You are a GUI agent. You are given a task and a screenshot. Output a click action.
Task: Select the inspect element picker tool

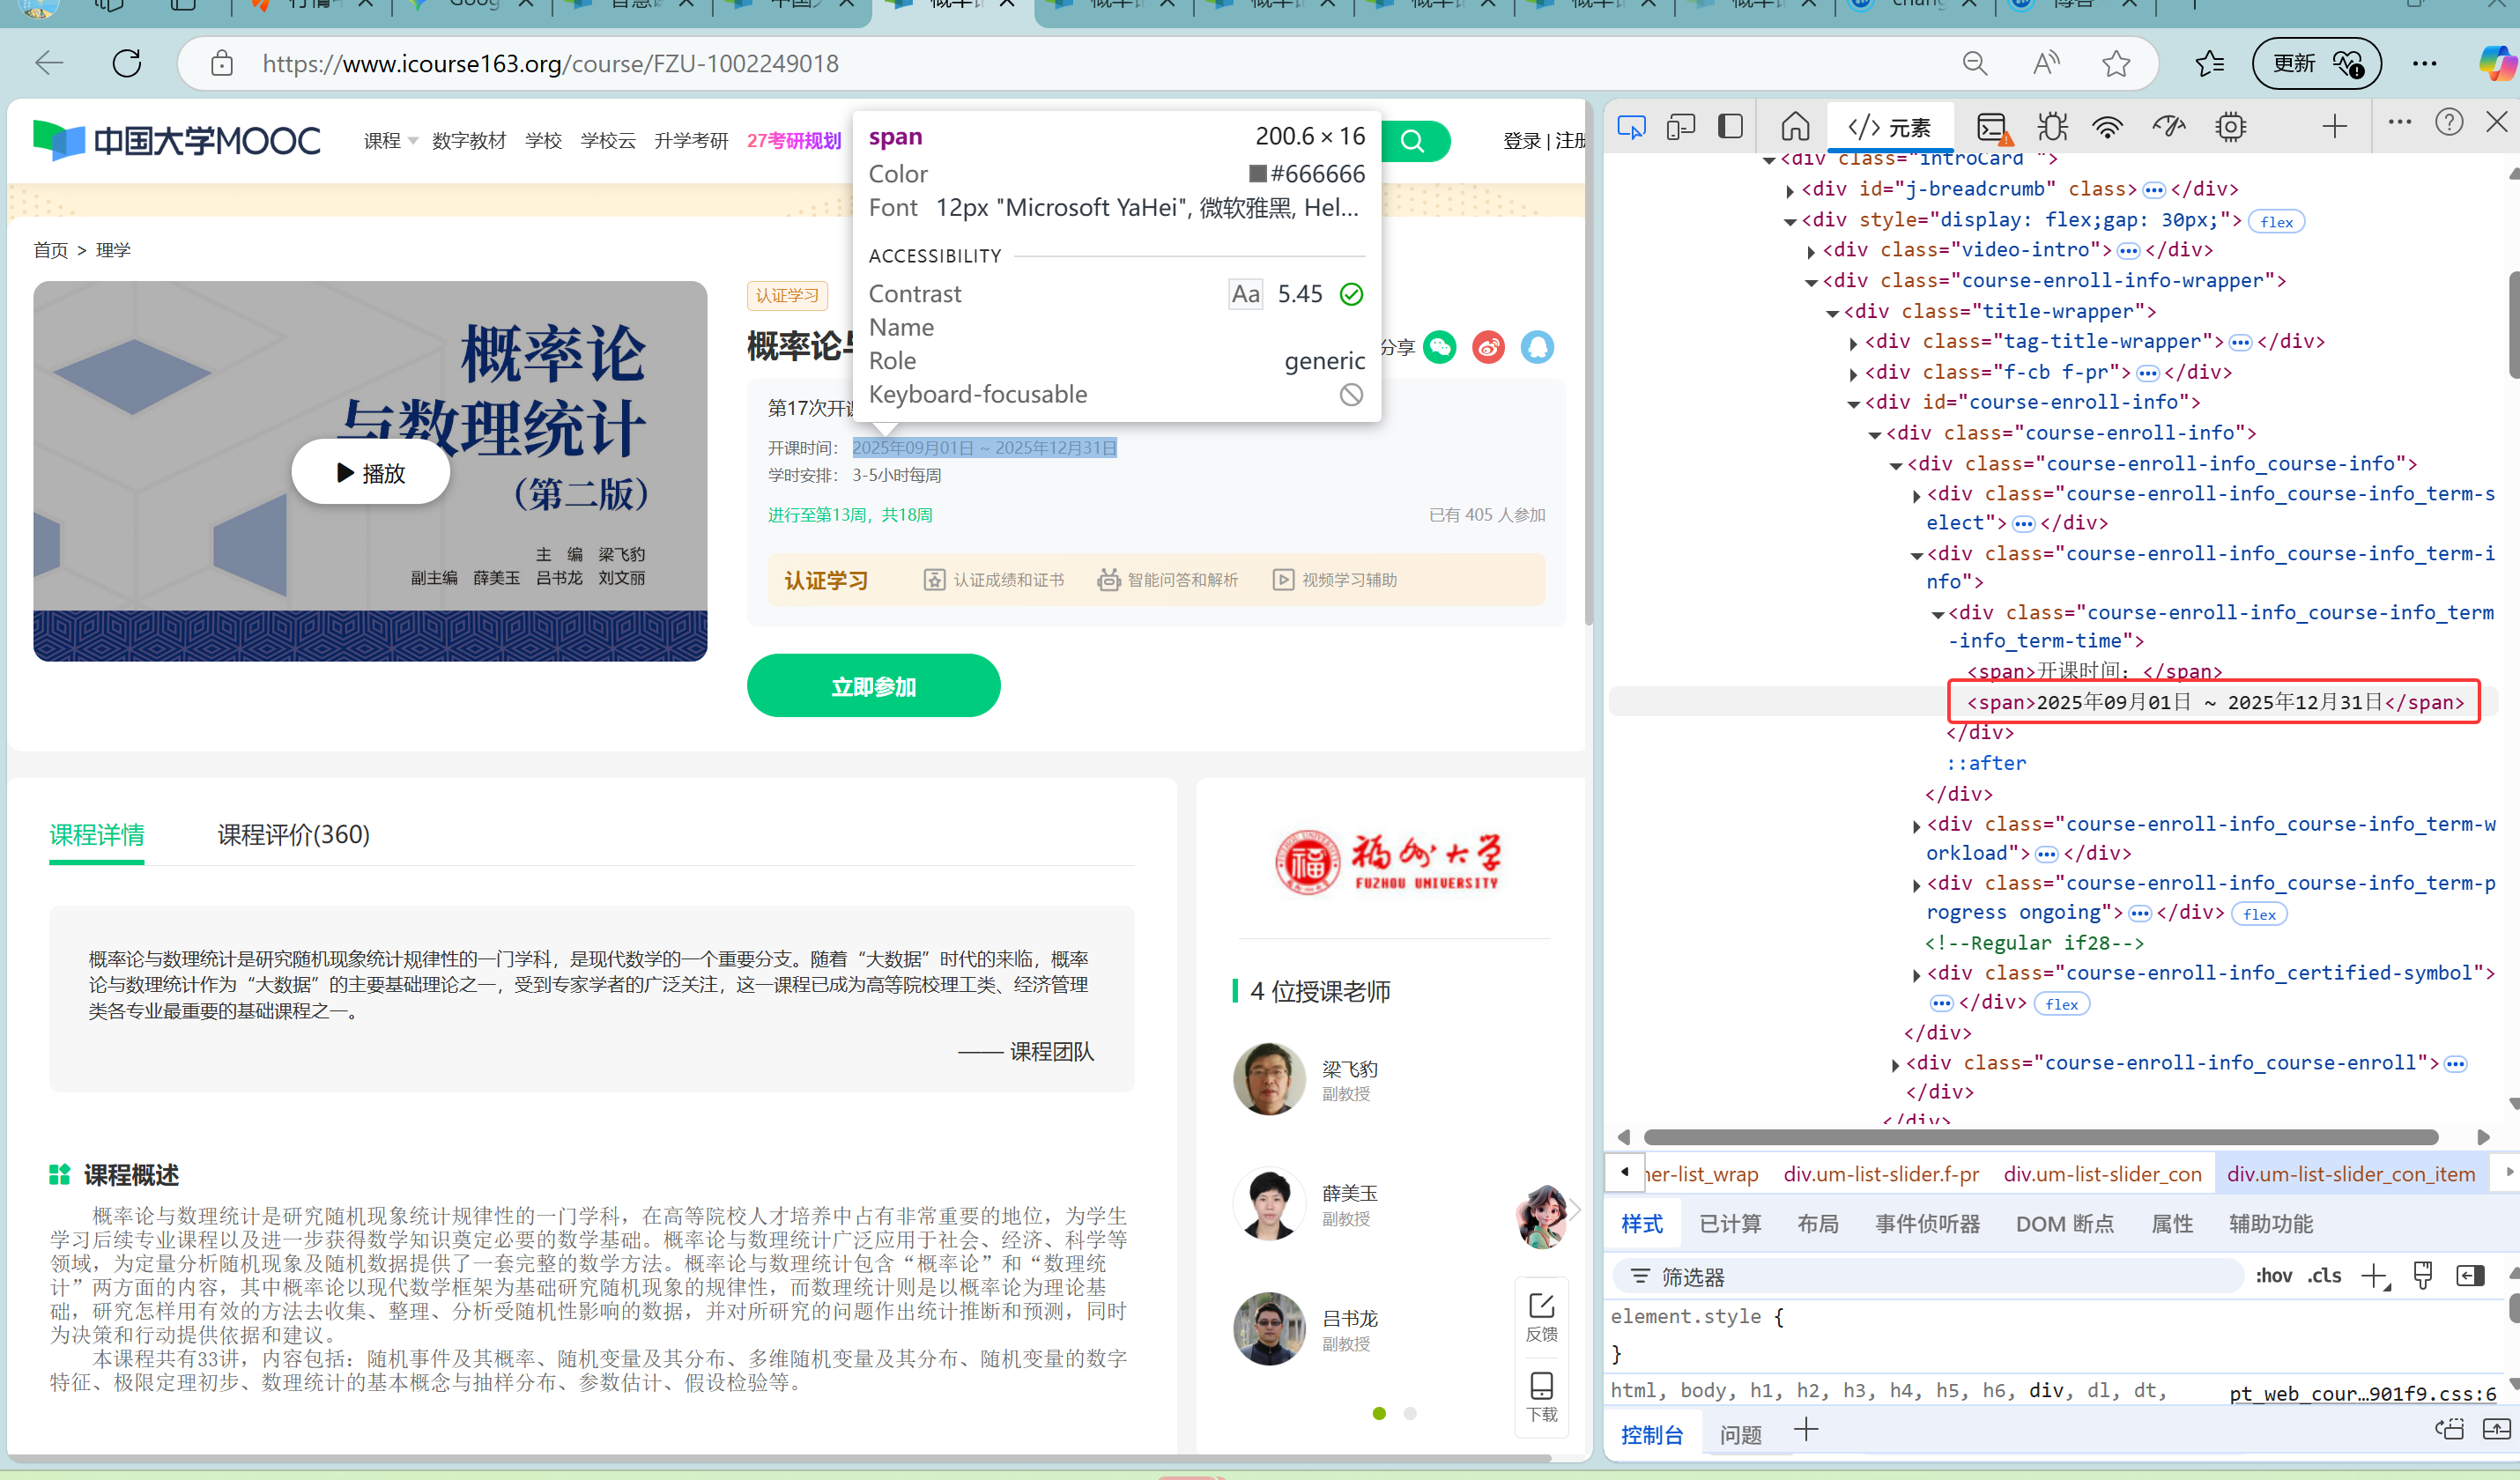coord(1631,127)
